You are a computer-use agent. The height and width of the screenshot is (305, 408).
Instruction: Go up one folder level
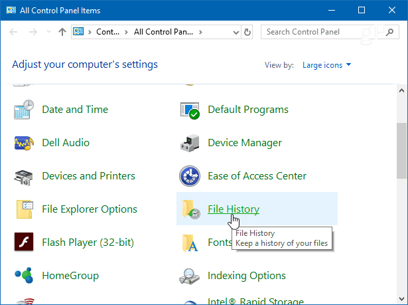coord(62,32)
